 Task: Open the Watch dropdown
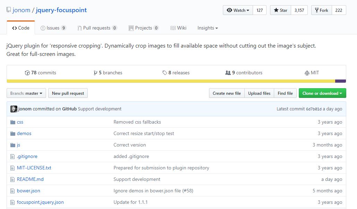point(238,10)
